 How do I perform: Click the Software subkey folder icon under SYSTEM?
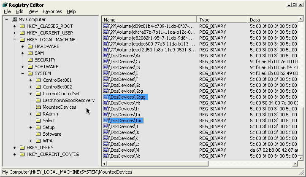[38, 134]
